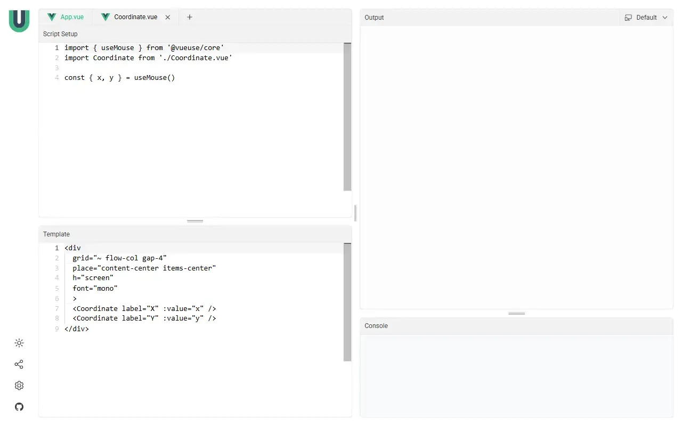Click the line 'const { x, y } = useMouse()'
682x426 pixels.
click(x=120, y=78)
